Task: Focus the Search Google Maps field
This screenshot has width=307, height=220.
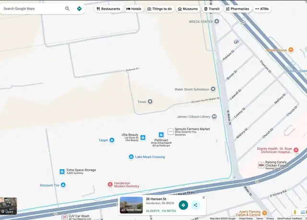Action: (x=32, y=9)
